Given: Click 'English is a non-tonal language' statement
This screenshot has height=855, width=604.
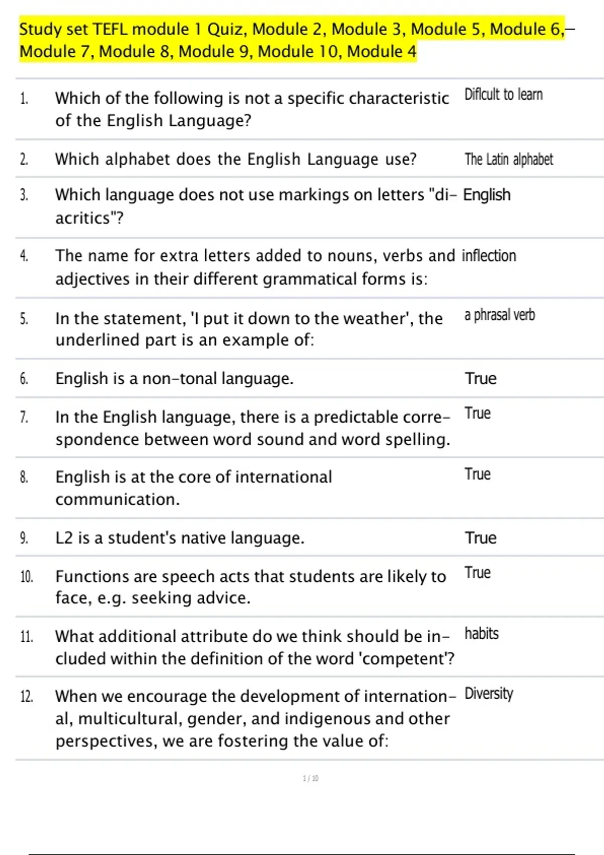Looking at the screenshot, I should 174,378.
